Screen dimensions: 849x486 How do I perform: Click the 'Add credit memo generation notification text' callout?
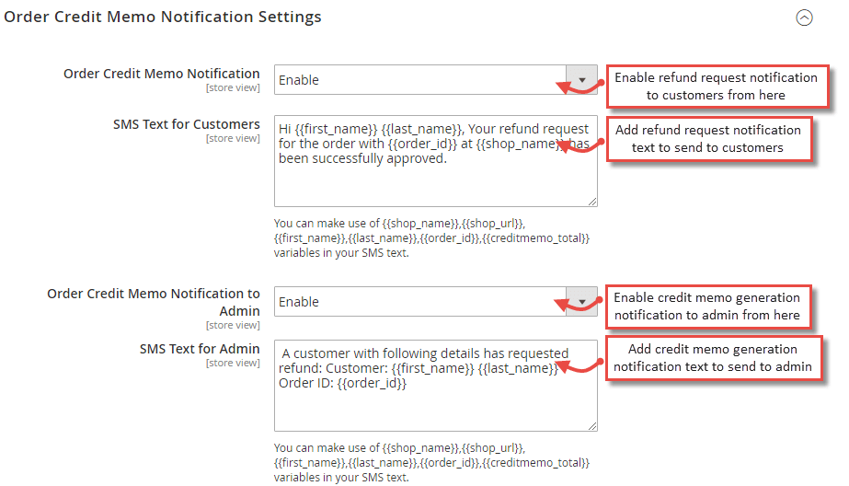tap(712, 358)
